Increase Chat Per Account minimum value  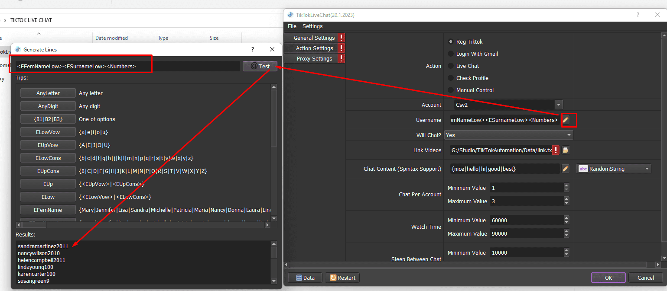pyautogui.click(x=566, y=186)
